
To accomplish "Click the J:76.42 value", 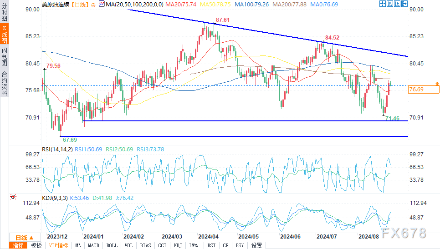I will click(x=125, y=198).
